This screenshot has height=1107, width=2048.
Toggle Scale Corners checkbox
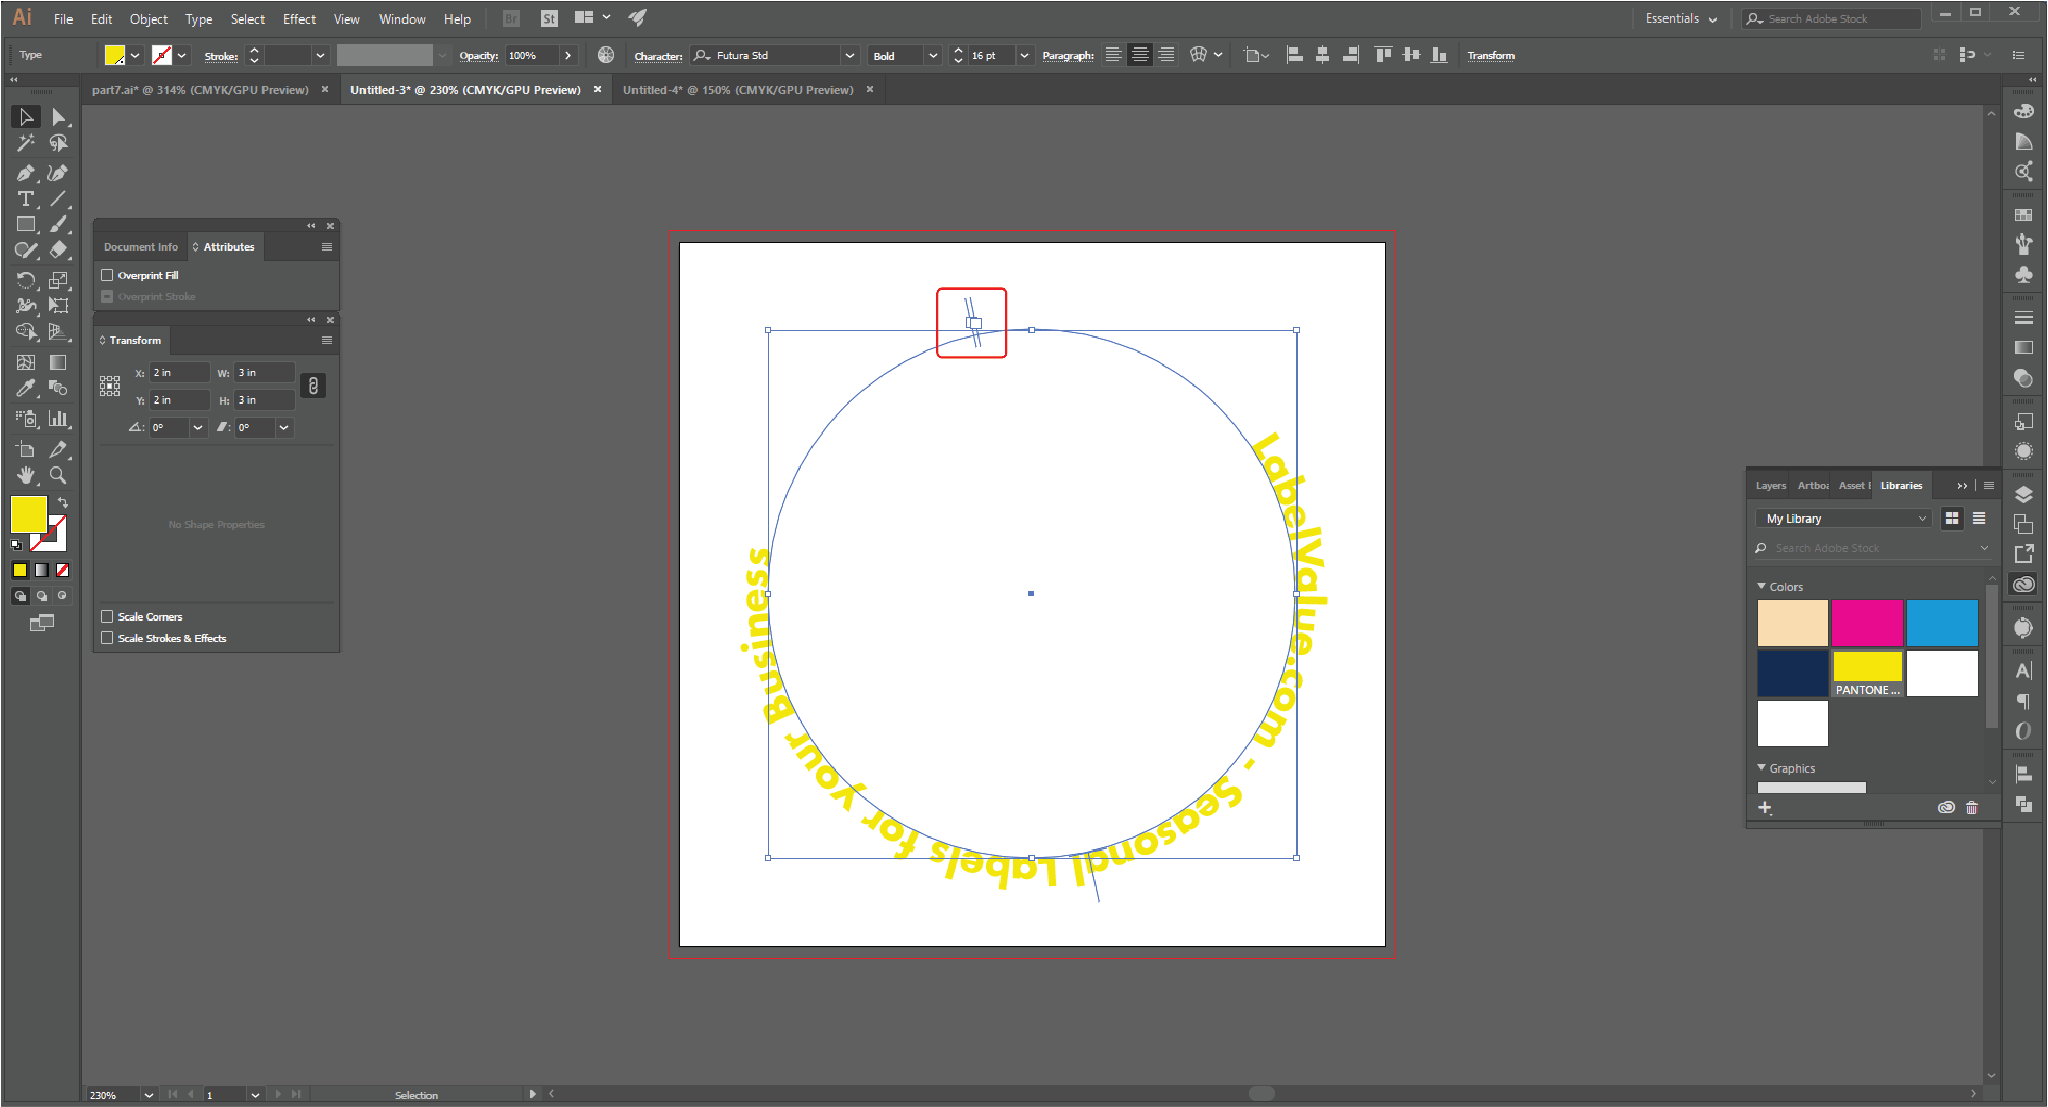(107, 617)
